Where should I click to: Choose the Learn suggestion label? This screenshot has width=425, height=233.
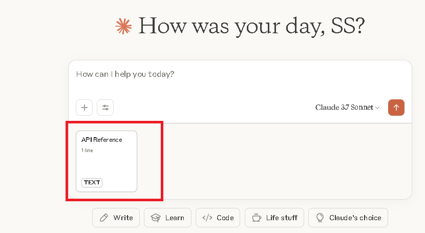[175, 218]
